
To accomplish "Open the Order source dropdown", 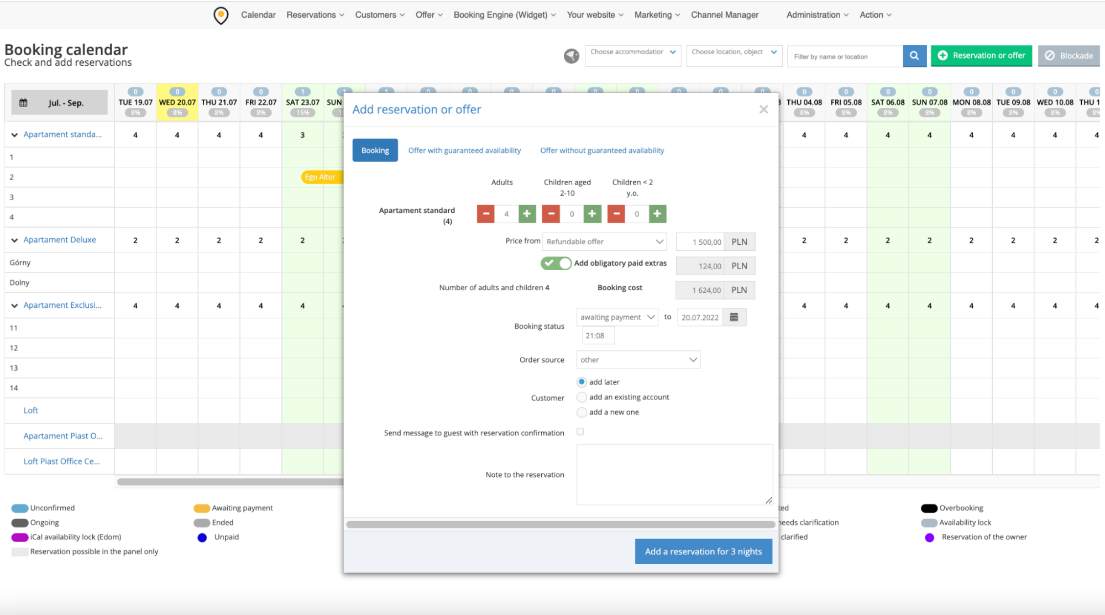I will pyautogui.click(x=638, y=360).
